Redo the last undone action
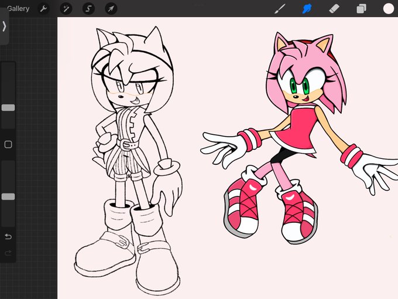The width and height of the screenshot is (398, 299). pos(8,253)
